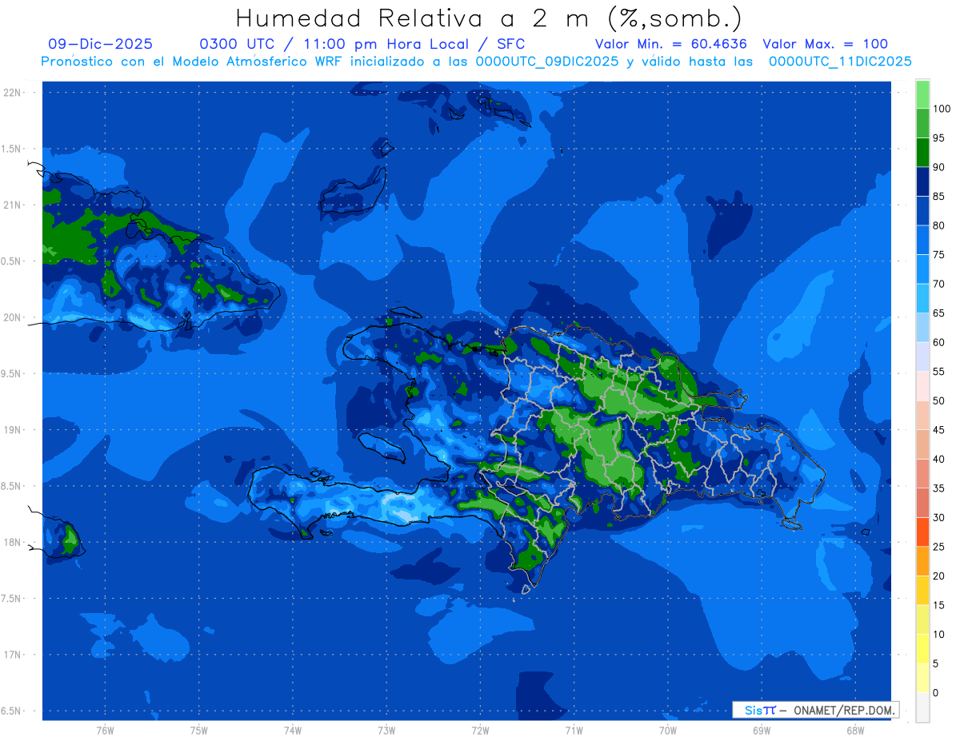The image size is (960, 741).
Task: Click the legend label '25'
Action: tap(938, 547)
